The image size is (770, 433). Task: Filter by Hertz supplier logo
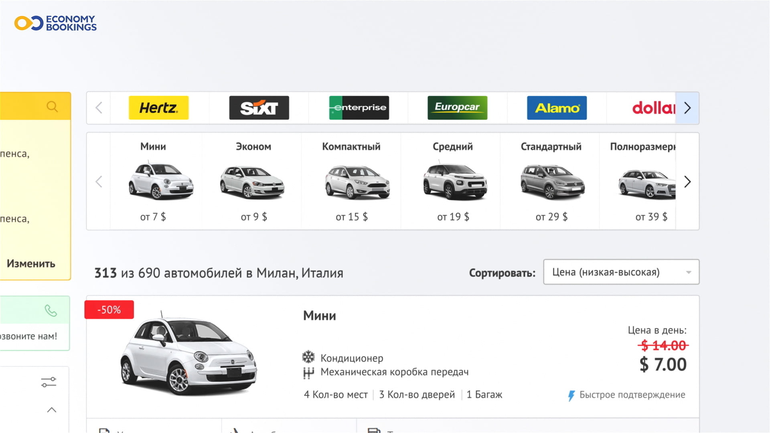pos(158,108)
